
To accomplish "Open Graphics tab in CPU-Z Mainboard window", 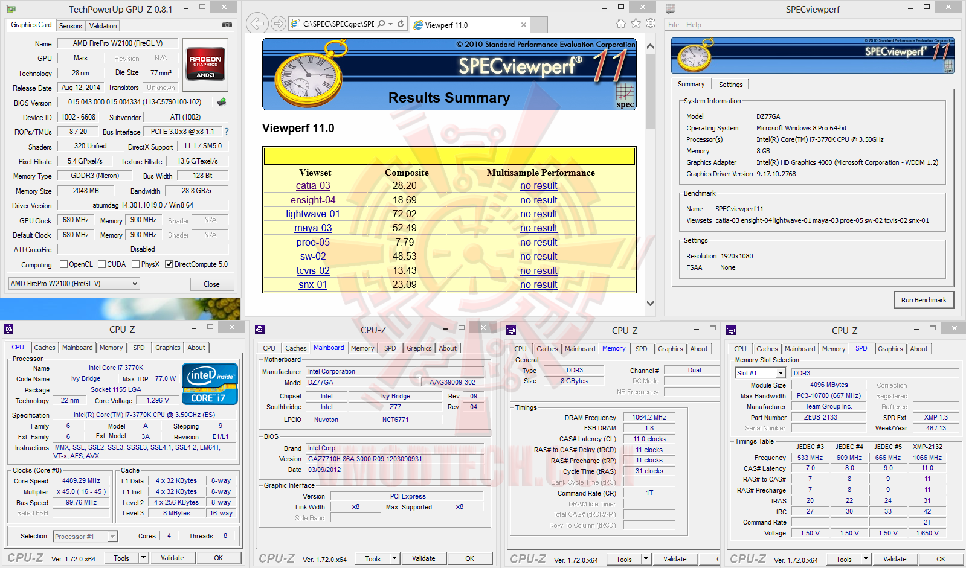I will coord(419,348).
